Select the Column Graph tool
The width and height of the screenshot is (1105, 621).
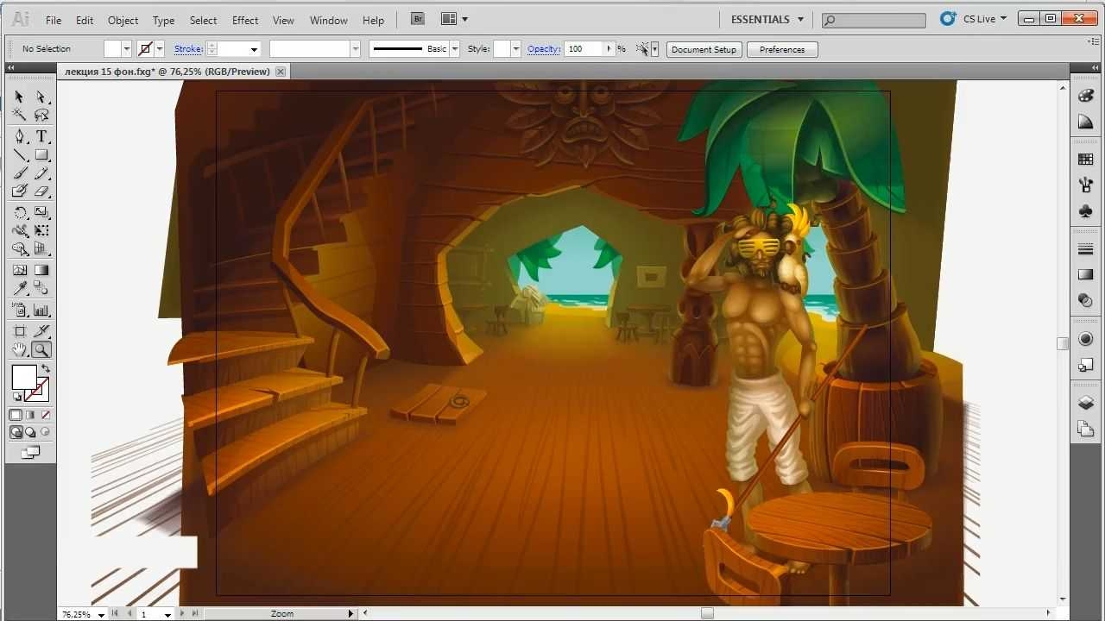click(41, 310)
